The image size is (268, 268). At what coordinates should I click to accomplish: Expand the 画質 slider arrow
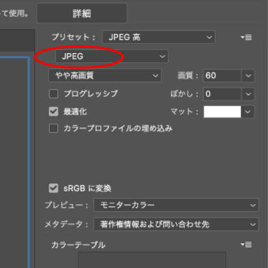pos(248,76)
